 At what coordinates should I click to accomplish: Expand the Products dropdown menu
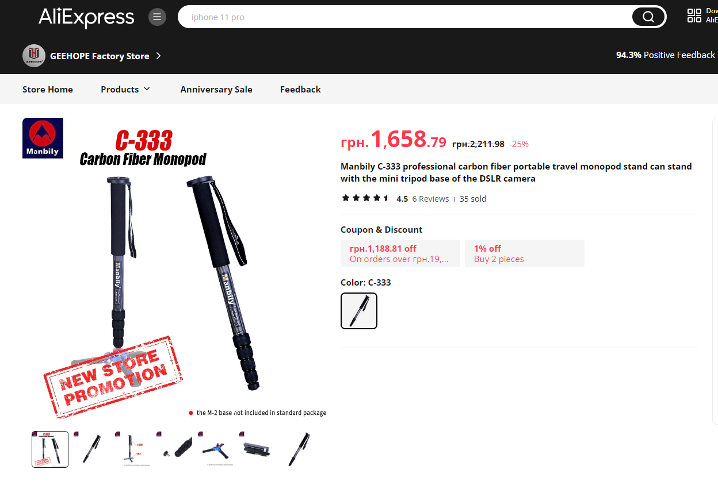pos(125,89)
